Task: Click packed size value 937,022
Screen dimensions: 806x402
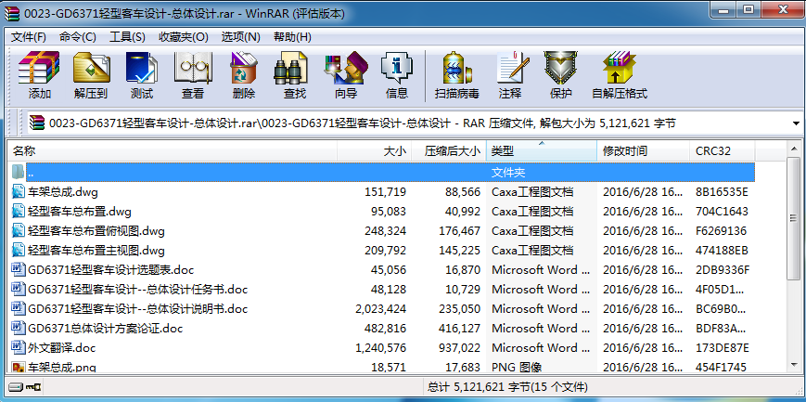Action: (459, 348)
